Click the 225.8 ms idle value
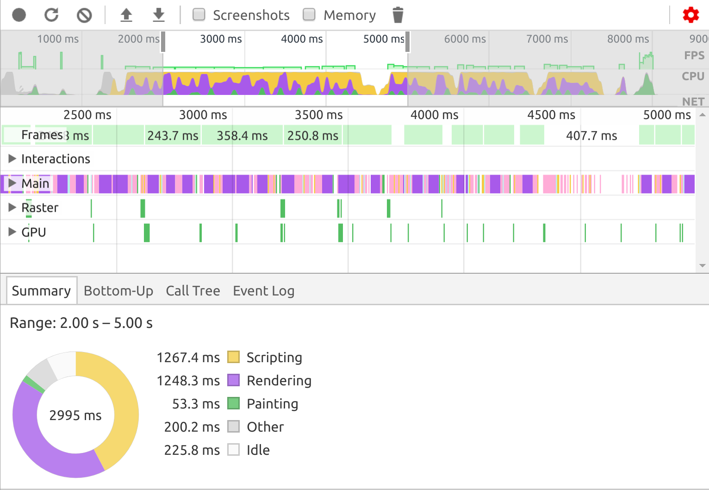Viewport: 709px width, 490px height. coord(192,450)
